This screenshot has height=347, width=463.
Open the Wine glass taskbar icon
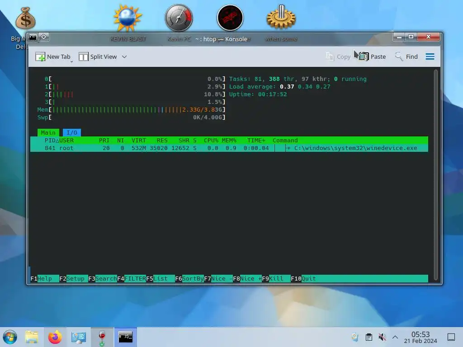tap(102, 337)
